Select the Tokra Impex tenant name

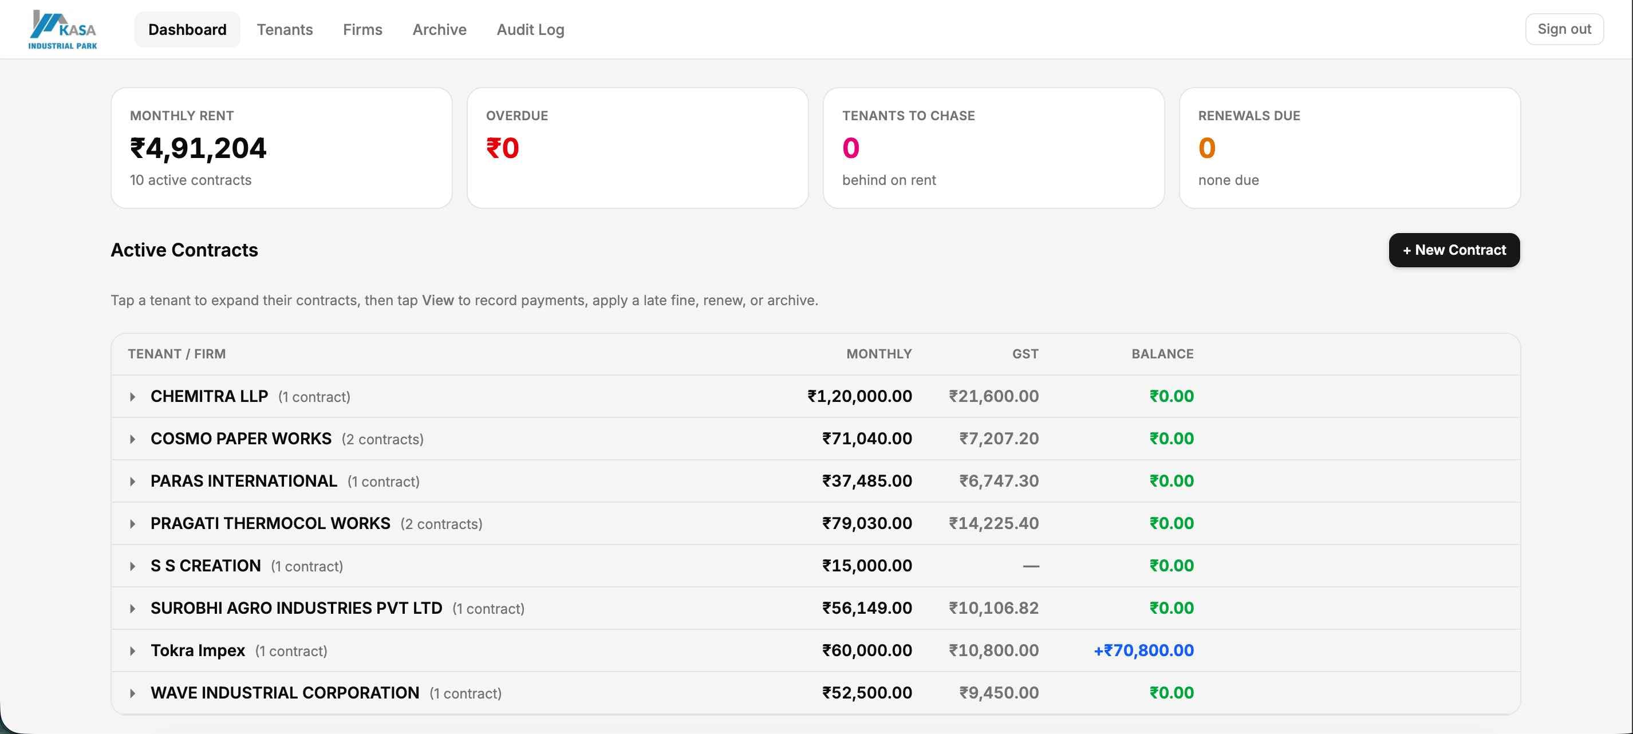click(x=198, y=651)
